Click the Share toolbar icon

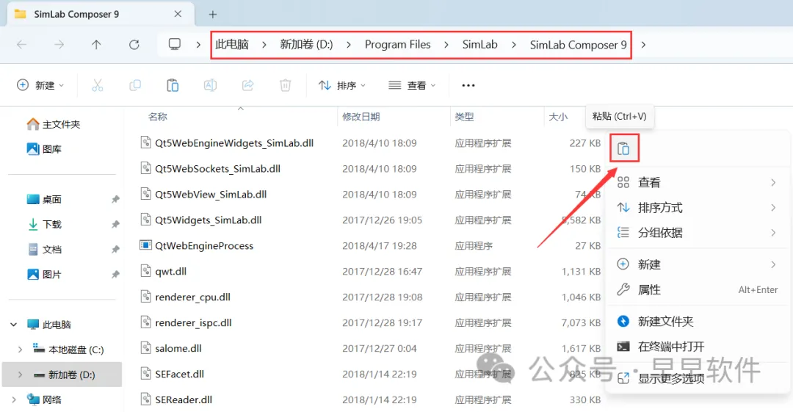[x=248, y=85]
